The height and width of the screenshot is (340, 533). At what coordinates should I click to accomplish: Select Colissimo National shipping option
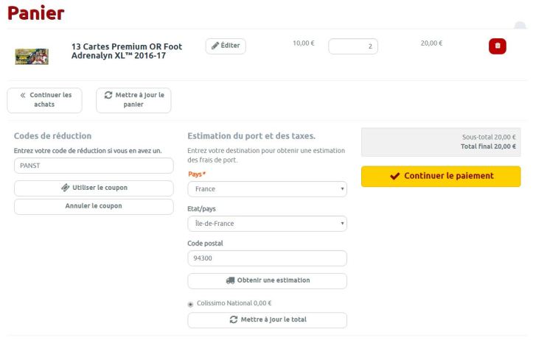(192, 303)
